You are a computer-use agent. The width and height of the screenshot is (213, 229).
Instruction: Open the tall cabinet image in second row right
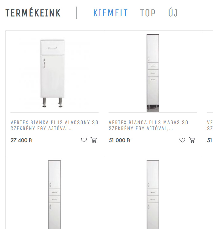pos(153,195)
